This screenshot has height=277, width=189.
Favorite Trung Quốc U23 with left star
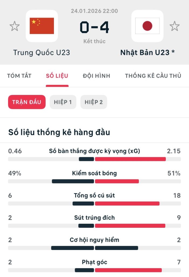coord(15,26)
